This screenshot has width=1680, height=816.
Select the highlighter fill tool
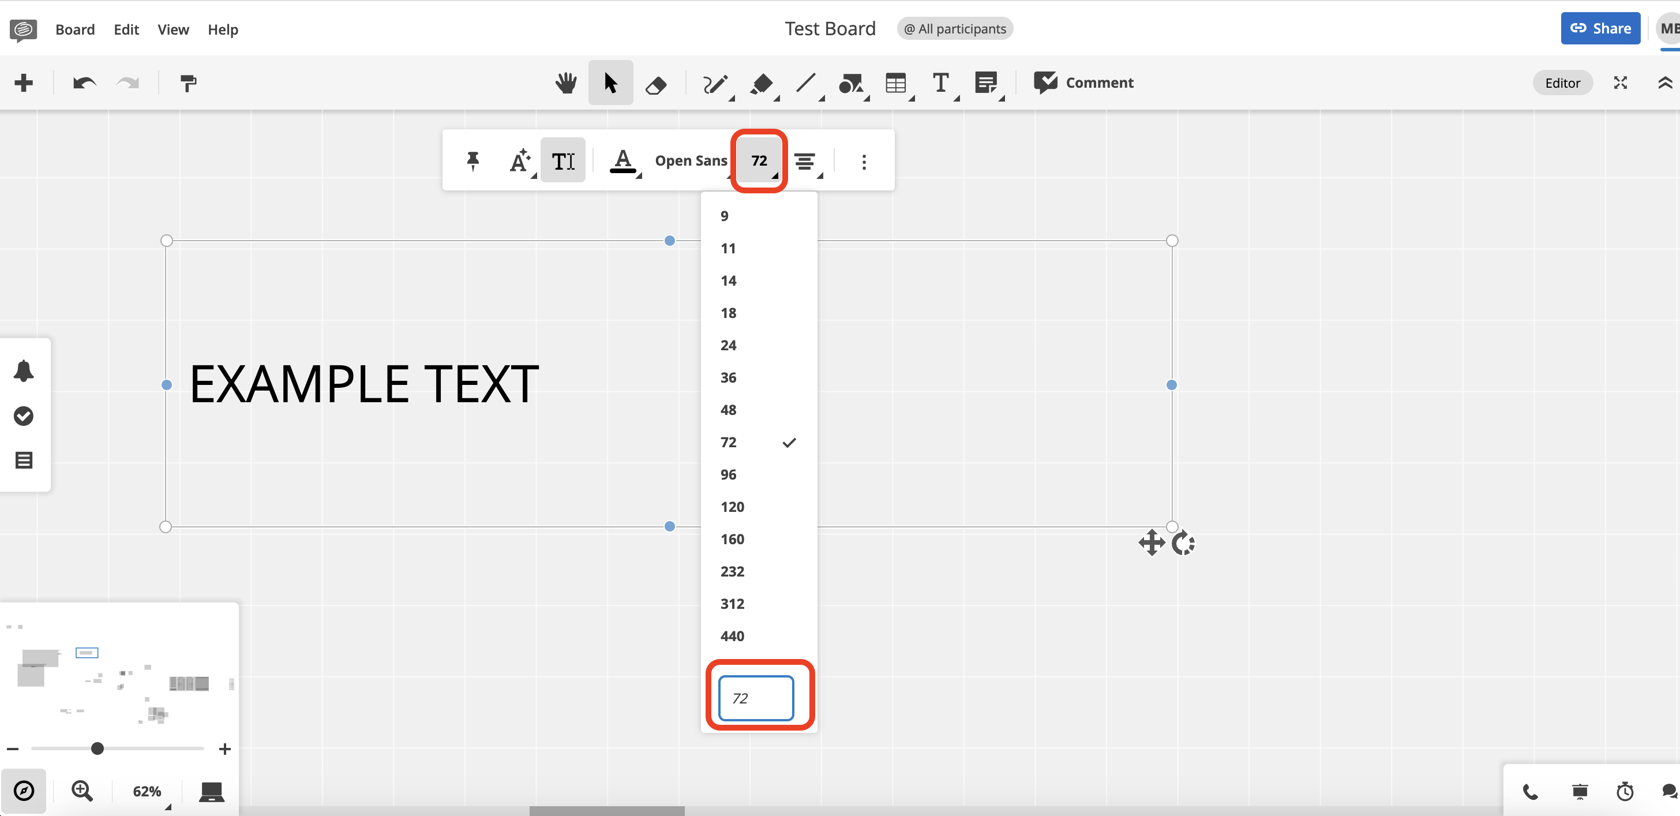point(763,84)
